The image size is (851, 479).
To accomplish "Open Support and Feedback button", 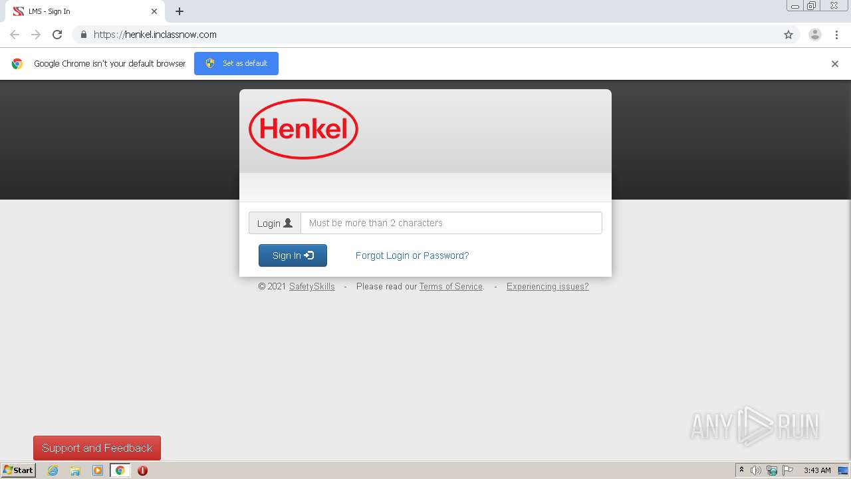I will [97, 448].
